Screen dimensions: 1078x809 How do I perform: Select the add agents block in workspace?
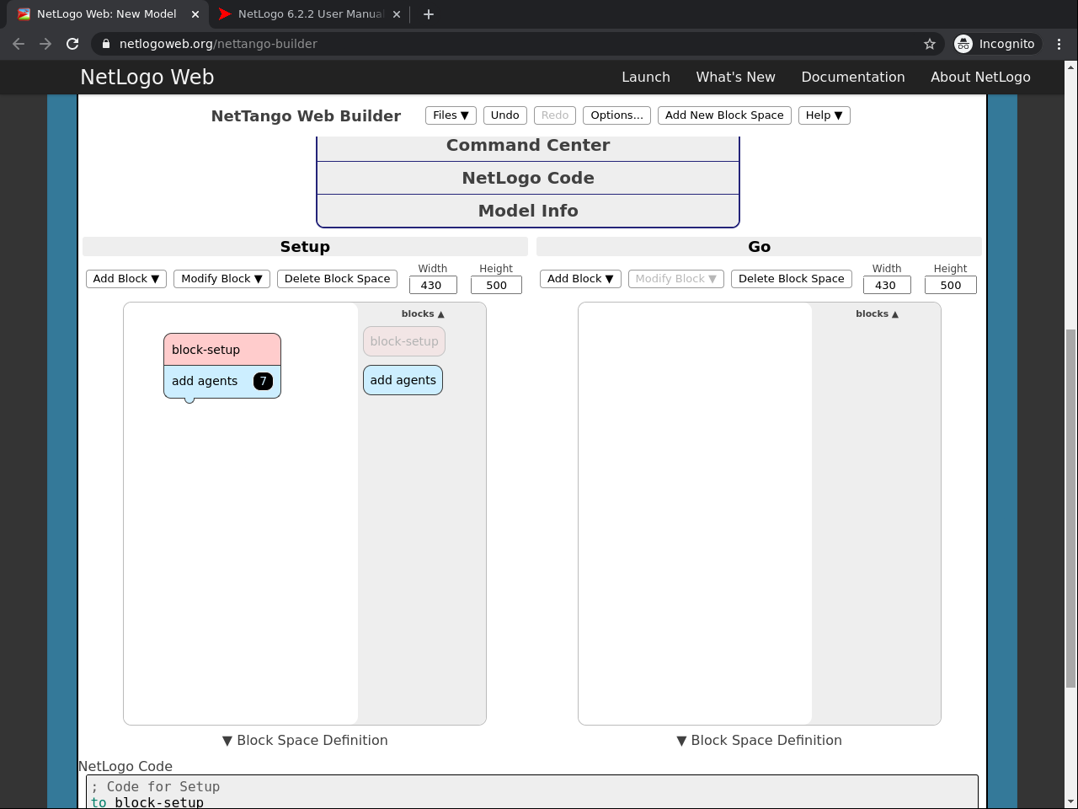click(x=205, y=381)
